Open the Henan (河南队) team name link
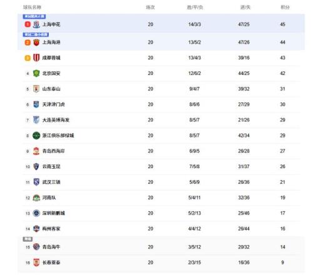Viewport: 313px width, 275px height. pos(49,197)
